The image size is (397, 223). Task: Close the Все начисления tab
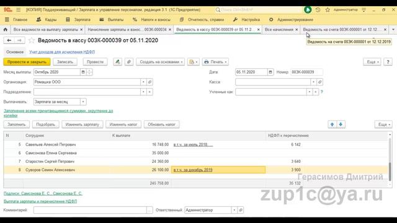(297, 30)
